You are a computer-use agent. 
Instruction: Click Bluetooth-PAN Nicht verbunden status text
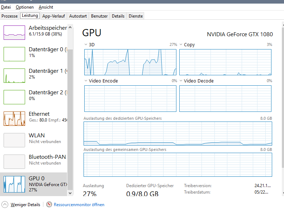(x=45, y=163)
